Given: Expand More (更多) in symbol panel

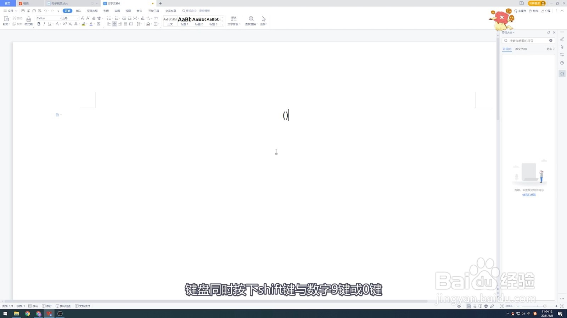Looking at the screenshot, I should (550, 49).
